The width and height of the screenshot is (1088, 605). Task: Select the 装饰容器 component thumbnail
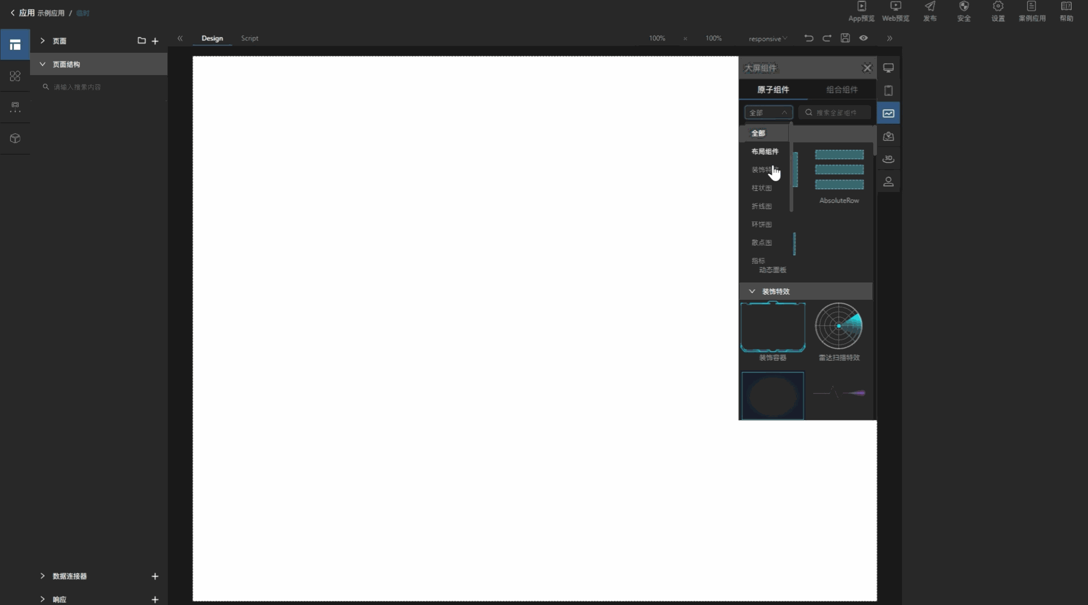click(773, 327)
